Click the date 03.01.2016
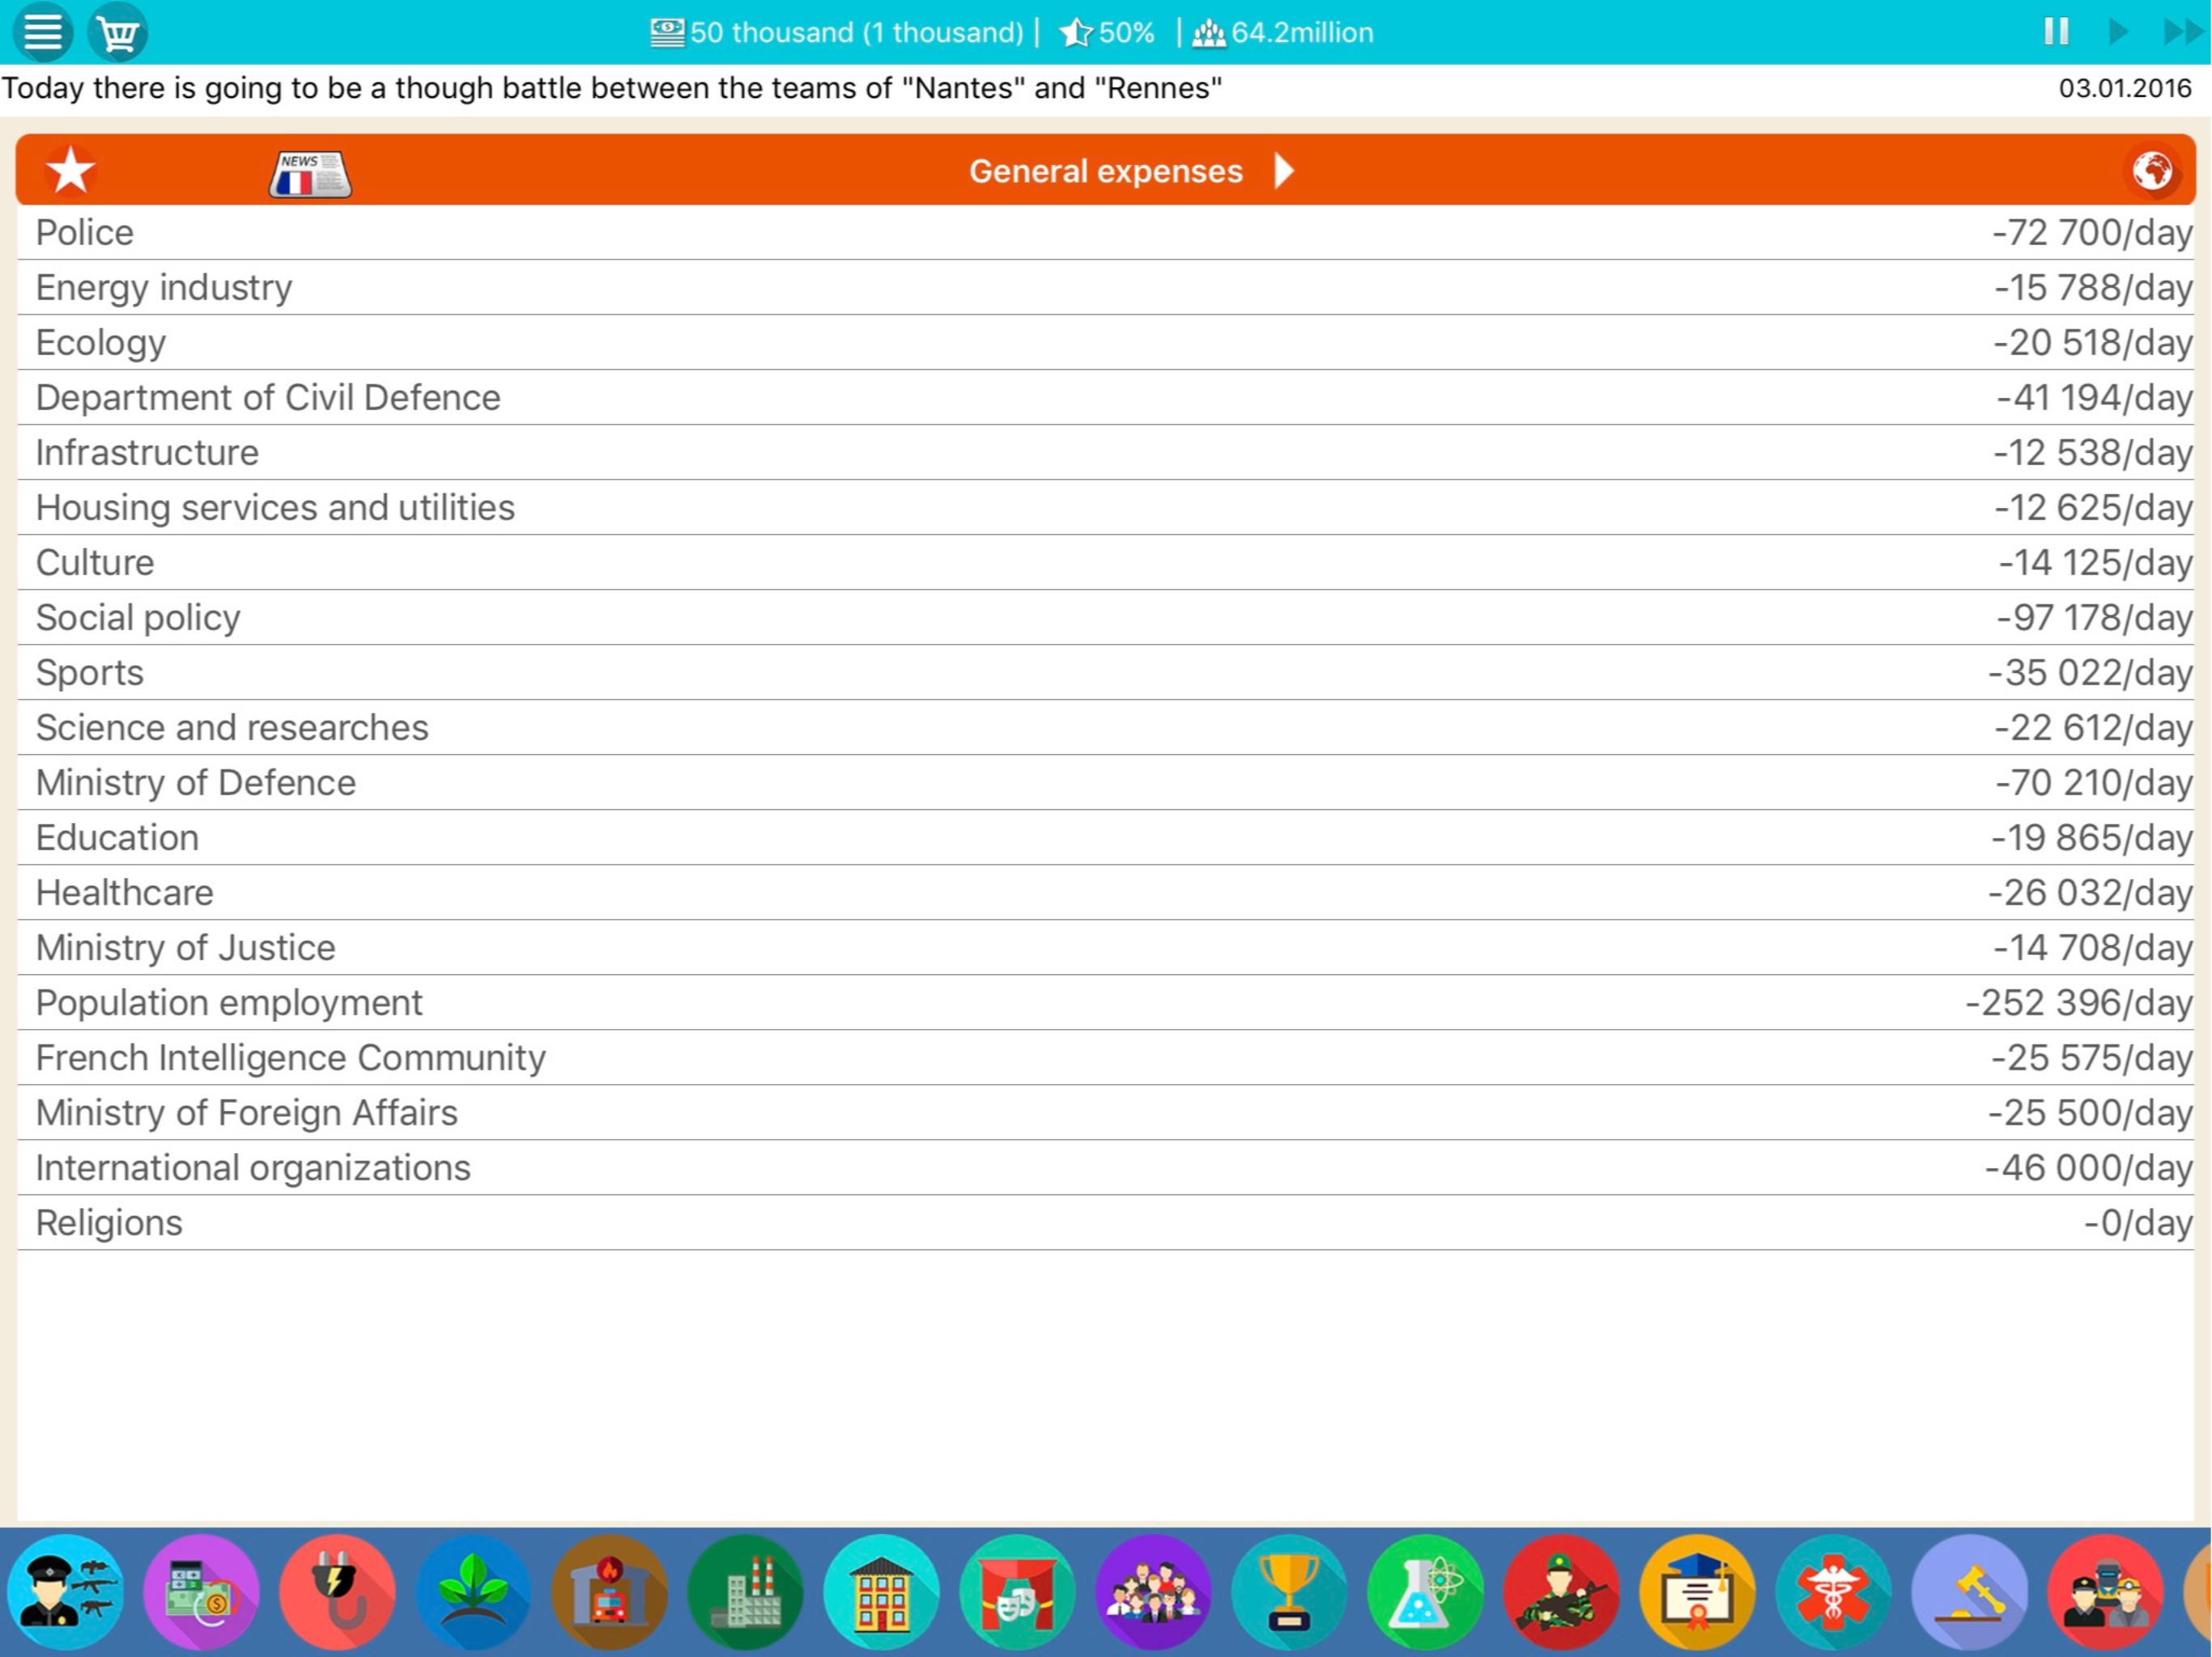2212x1657 pixels. click(2125, 88)
